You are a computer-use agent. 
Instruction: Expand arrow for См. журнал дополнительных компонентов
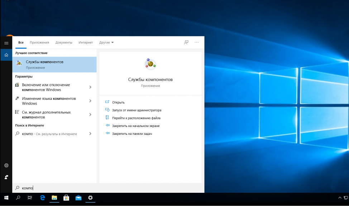(90, 114)
